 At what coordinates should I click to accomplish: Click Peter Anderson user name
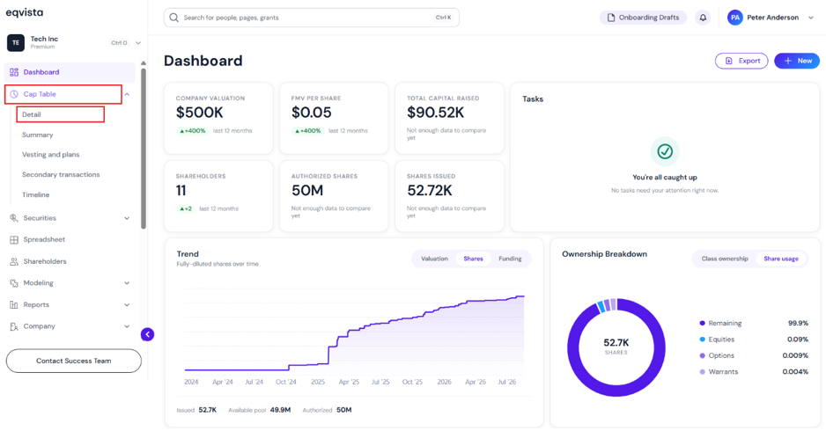pos(772,18)
